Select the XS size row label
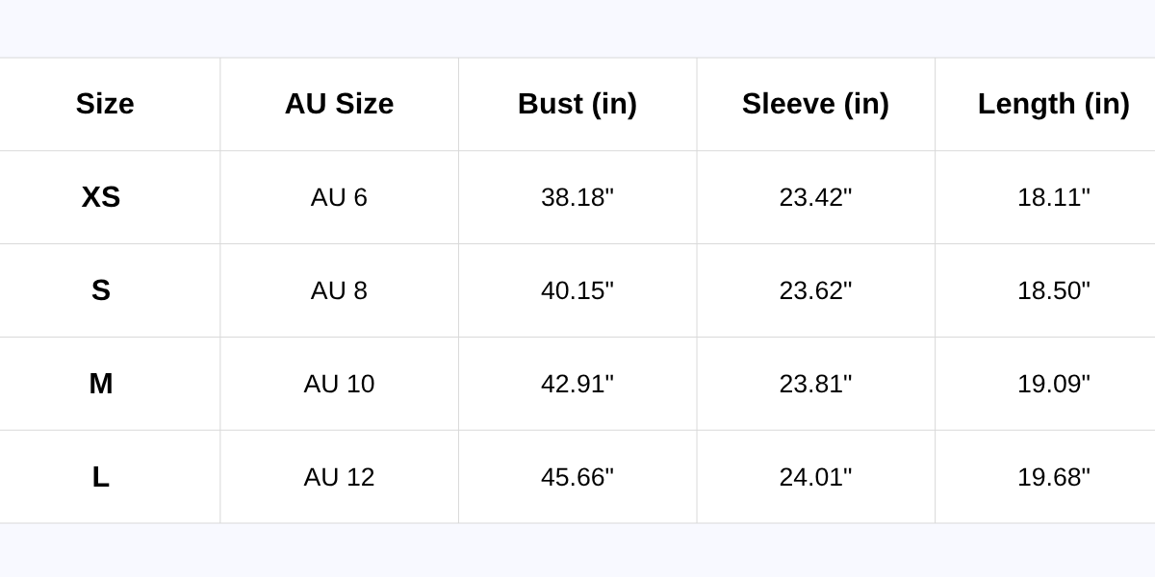Image resolution: width=1155 pixels, height=577 pixels. [101, 197]
